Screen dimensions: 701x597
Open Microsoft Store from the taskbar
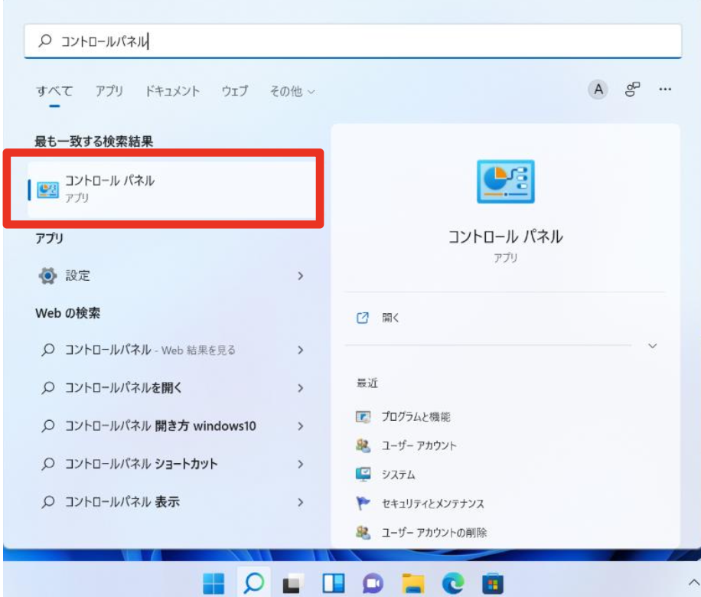coord(493,584)
